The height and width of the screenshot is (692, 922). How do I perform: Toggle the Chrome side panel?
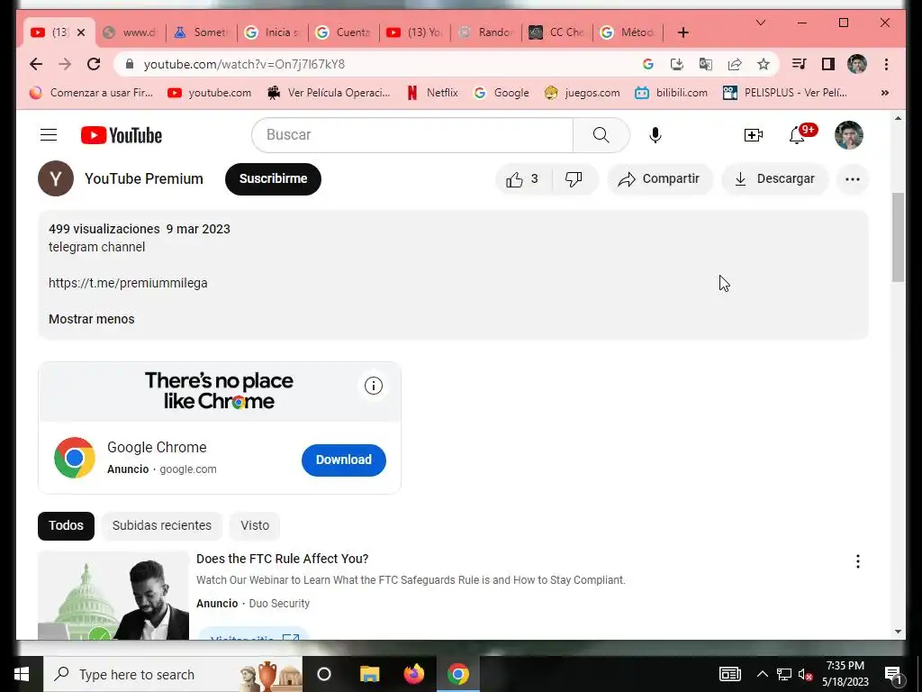click(828, 64)
